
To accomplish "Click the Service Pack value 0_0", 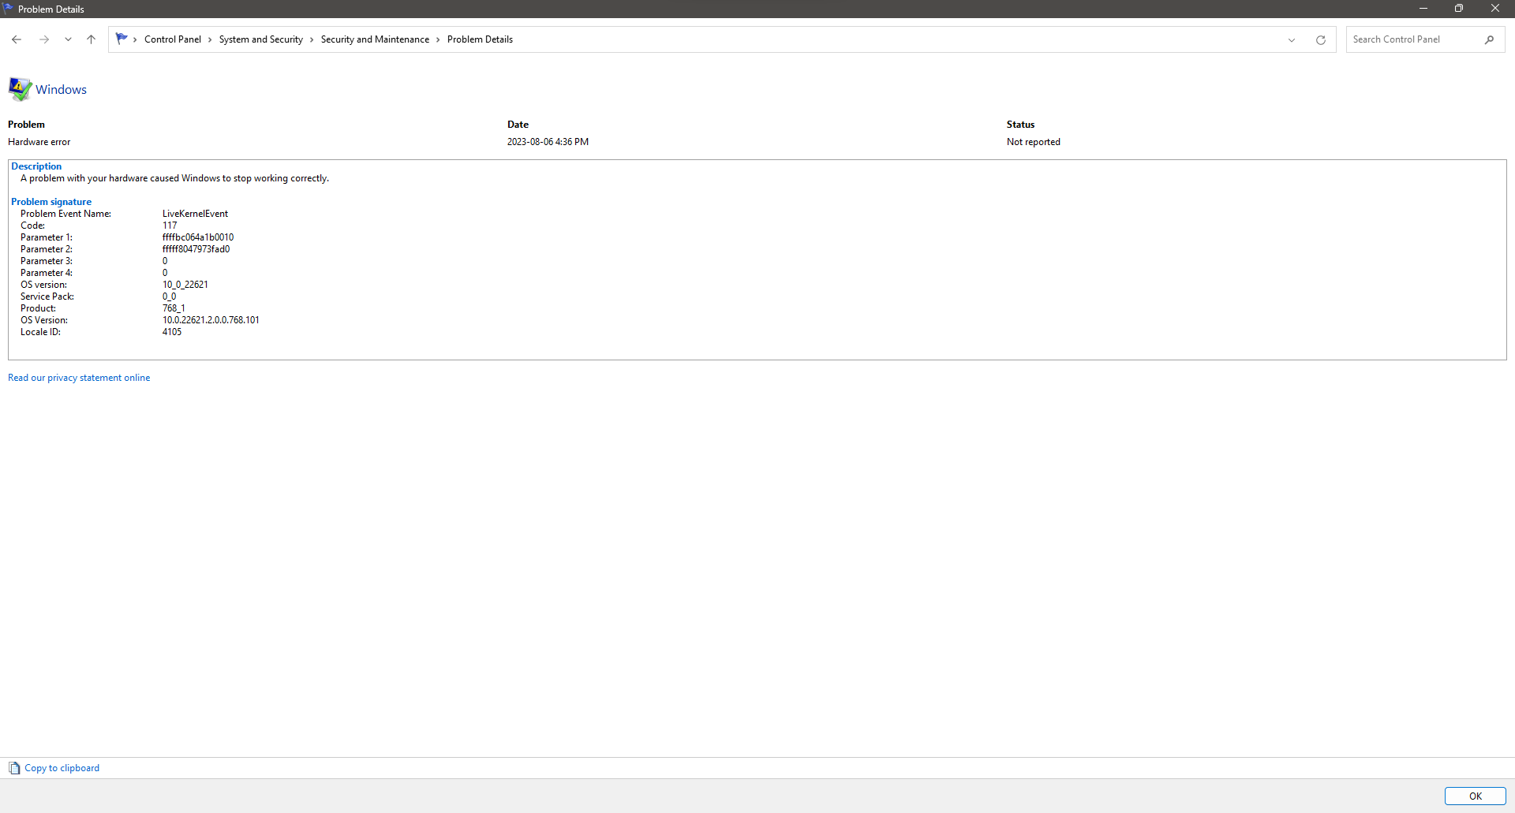I will (170, 296).
